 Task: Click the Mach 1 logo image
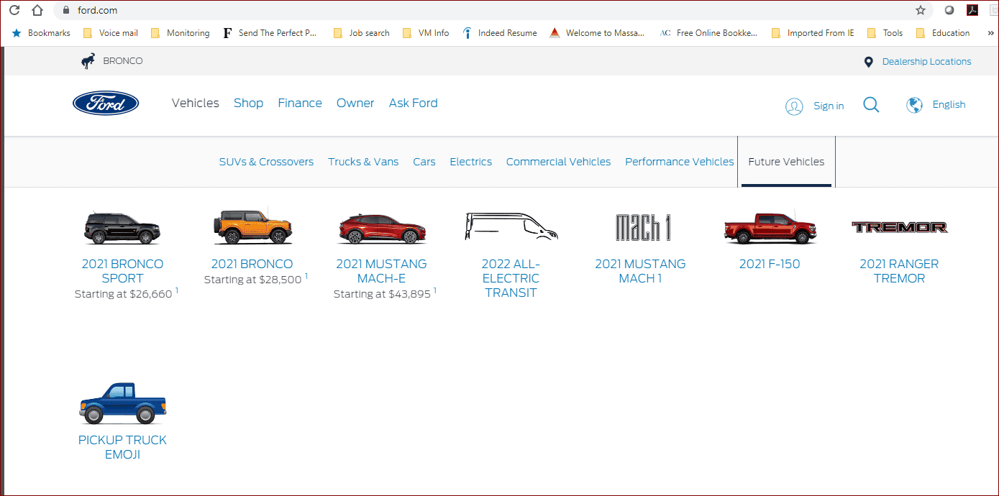(643, 227)
